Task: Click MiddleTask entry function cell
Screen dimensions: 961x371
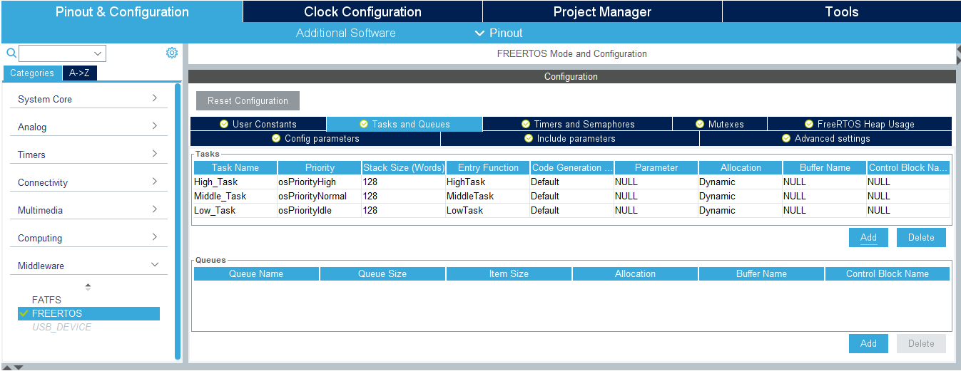Action: tap(488, 196)
